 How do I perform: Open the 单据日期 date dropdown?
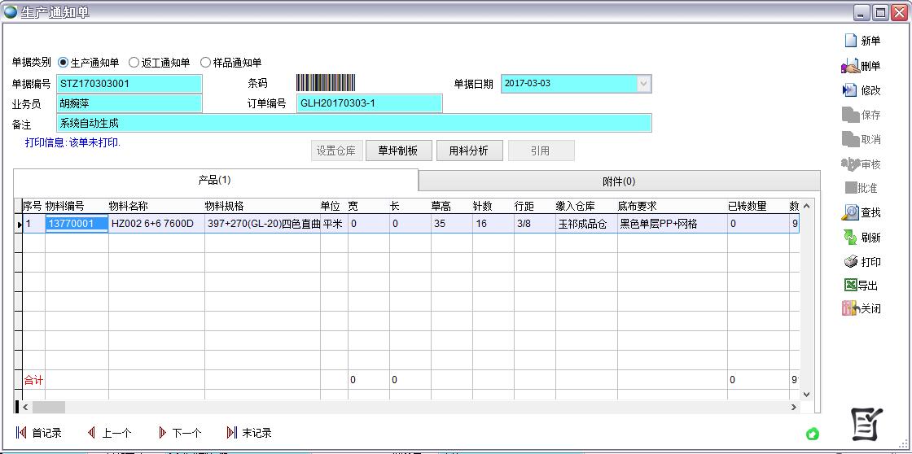click(x=643, y=84)
